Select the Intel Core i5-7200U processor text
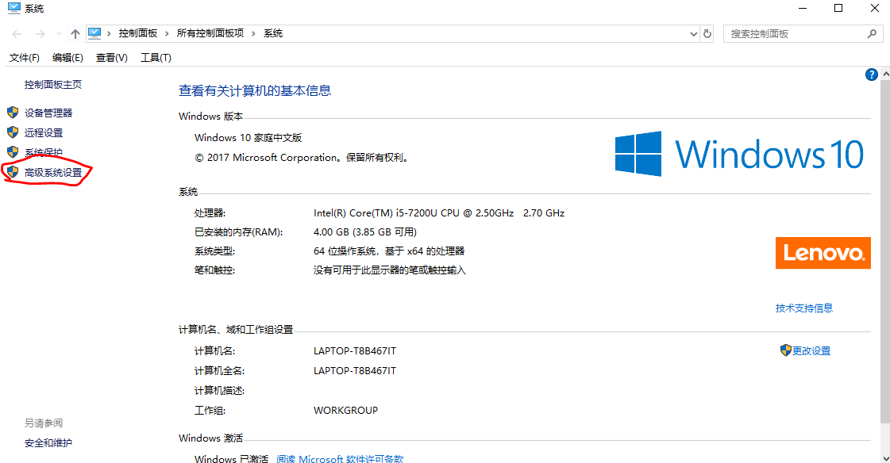 click(x=439, y=213)
